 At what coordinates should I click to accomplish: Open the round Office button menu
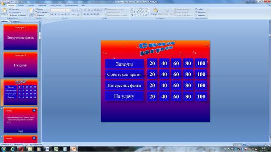3,3
